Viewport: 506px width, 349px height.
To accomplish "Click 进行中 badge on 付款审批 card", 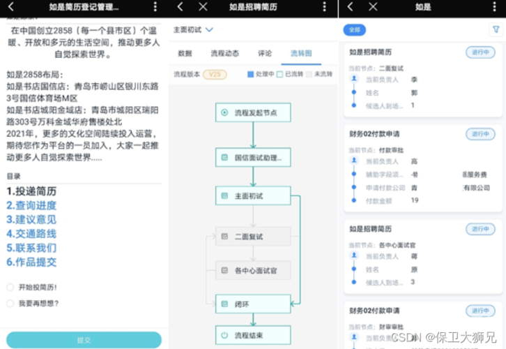I will [x=480, y=134].
